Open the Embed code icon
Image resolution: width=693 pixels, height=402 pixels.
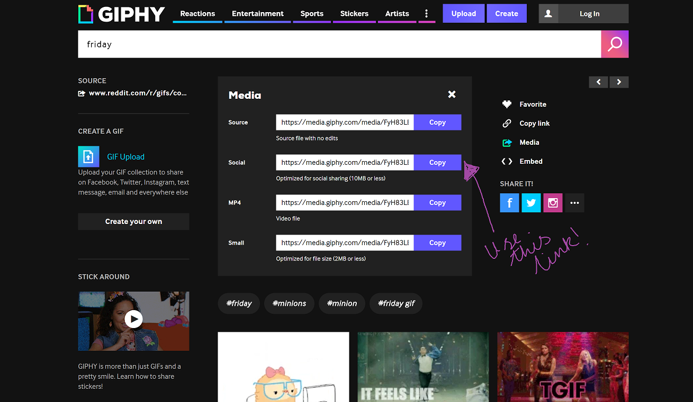click(506, 161)
